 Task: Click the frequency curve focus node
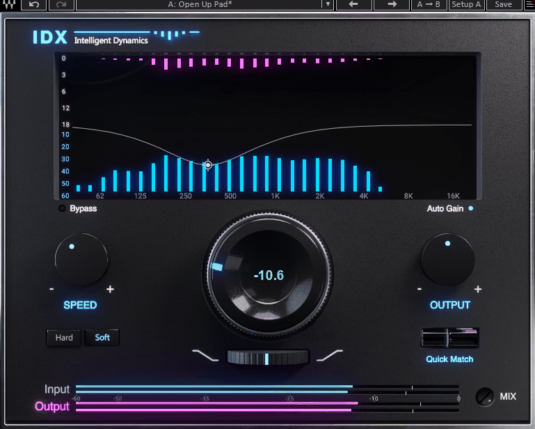tap(208, 165)
